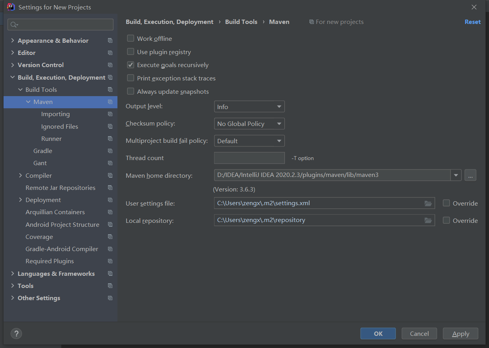This screenshot has width=489, height=348.
Task: Expand the Appearance & Behavior section
Action: click(x=13, y=40)
